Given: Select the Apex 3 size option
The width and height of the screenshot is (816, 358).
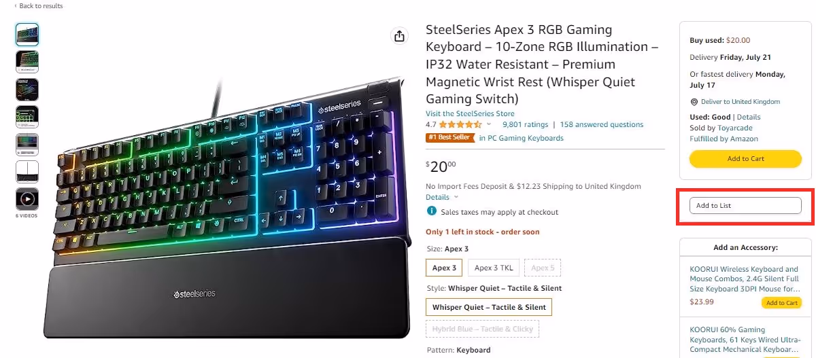Looking at the screenshot, I should pos(444,268).
